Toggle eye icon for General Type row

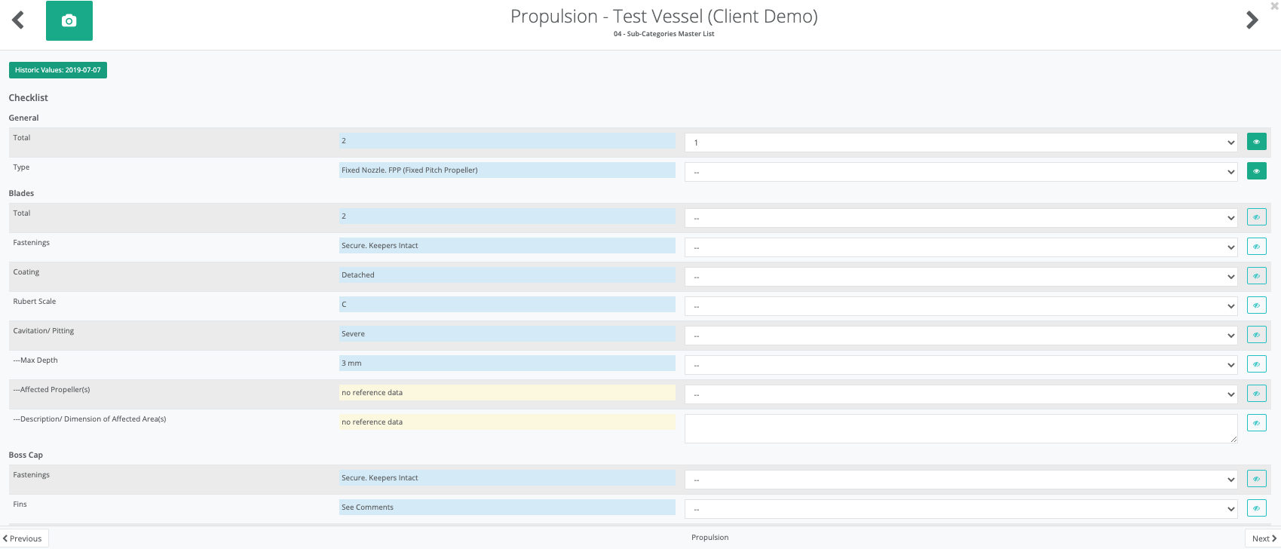1256,171
